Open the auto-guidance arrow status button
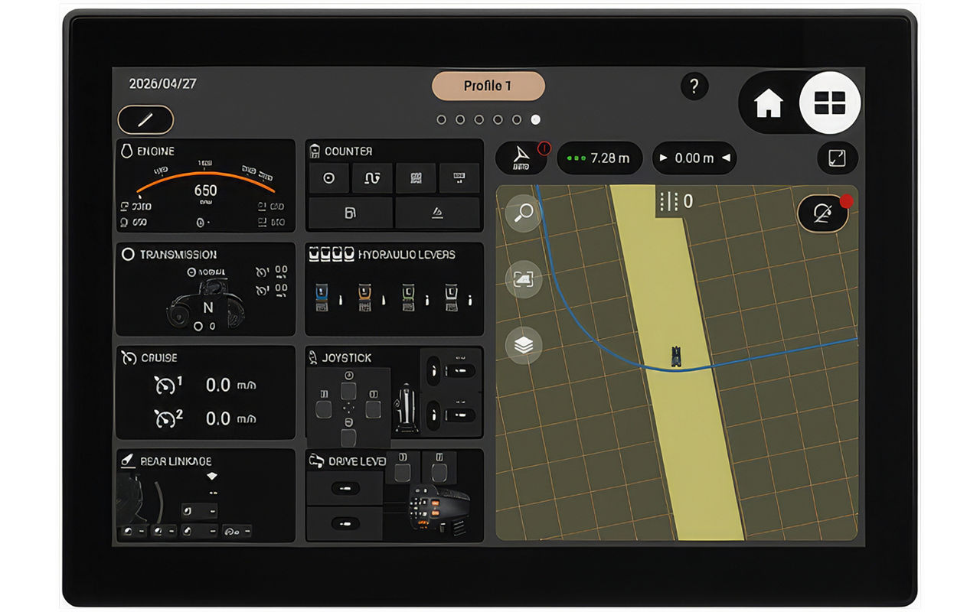This screenshot has height=612, width=980. (x=522, y=158)
